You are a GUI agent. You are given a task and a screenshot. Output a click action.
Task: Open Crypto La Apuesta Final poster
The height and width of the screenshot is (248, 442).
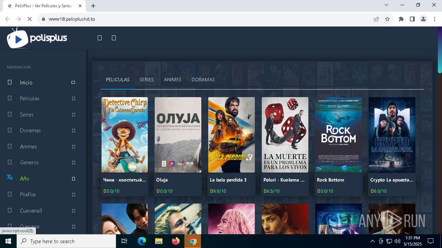click(x=392, y=135)
